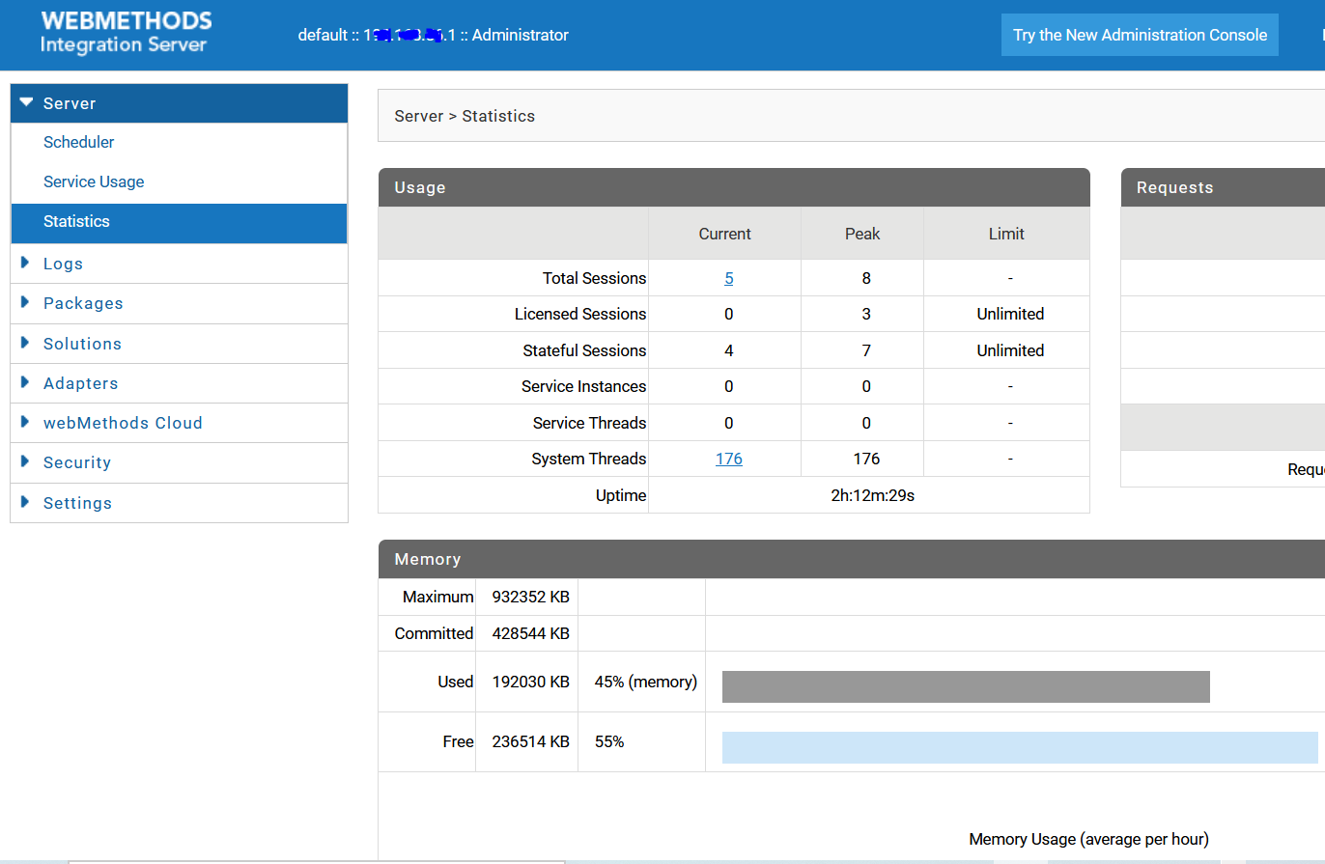Expand the Settings section
The width and height of the screenshot is (1325, 864).
click(x=77, y=502)
